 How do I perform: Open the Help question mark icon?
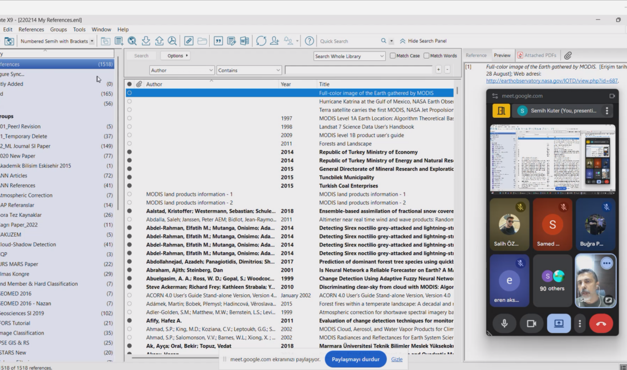pyautogui.click(x=310, y=41)
